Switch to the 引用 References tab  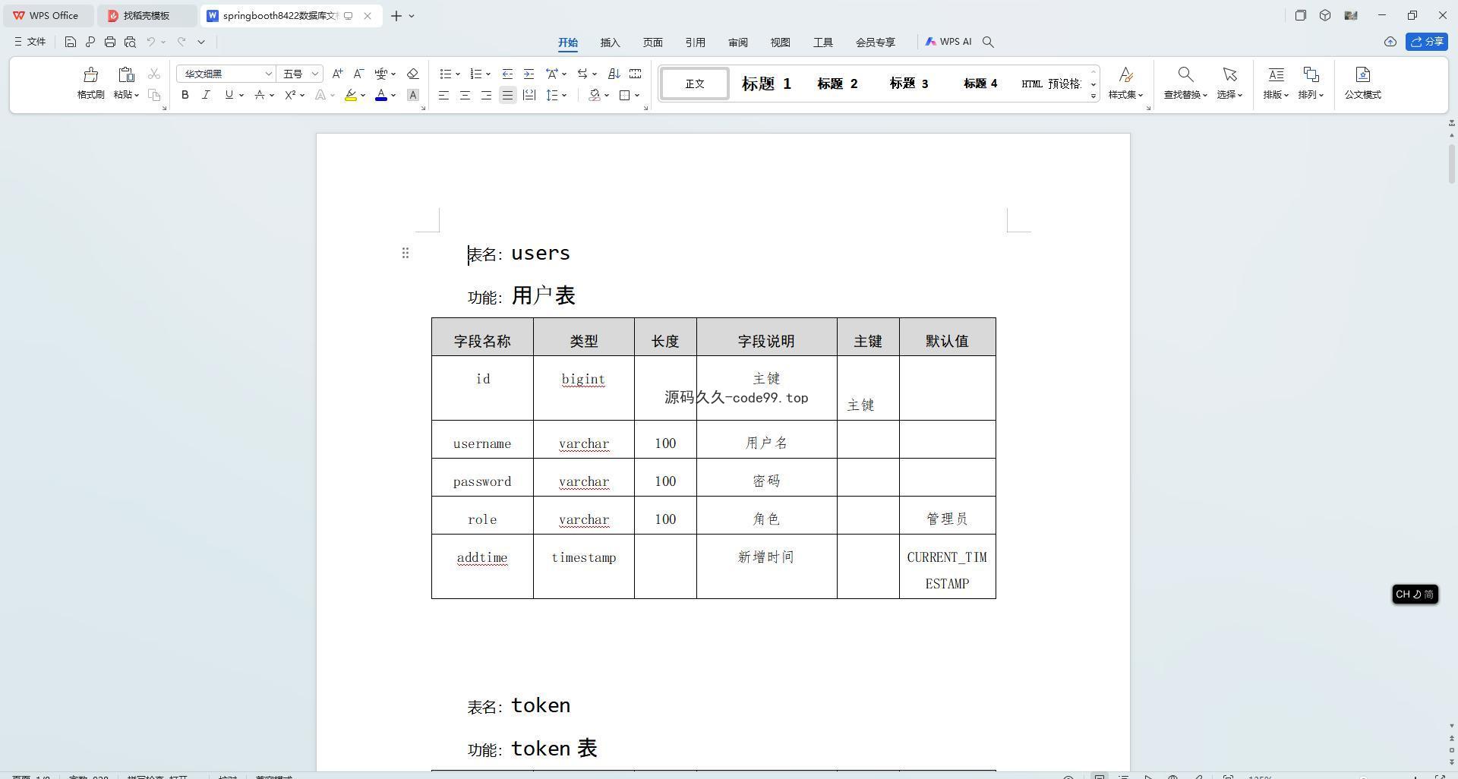(x=696, y=43)
